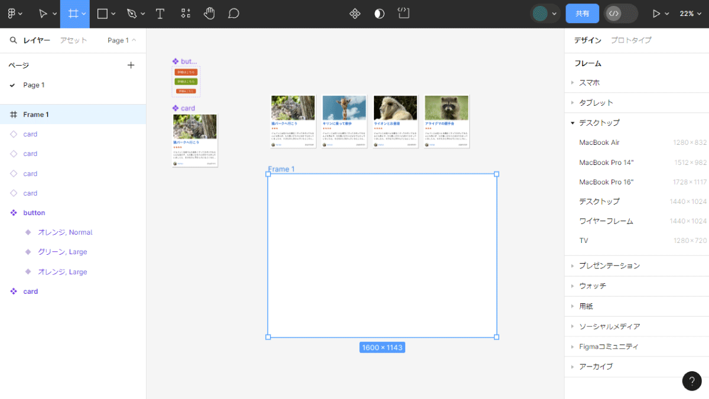Select the Hand tool
709x399 pixels.
point(209,14)
